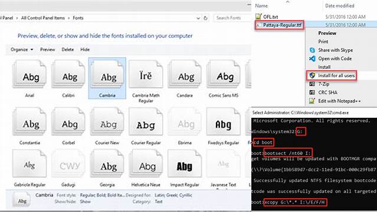Click the refresh icon in address bar

pyautogui.click(x=205, y=18)
